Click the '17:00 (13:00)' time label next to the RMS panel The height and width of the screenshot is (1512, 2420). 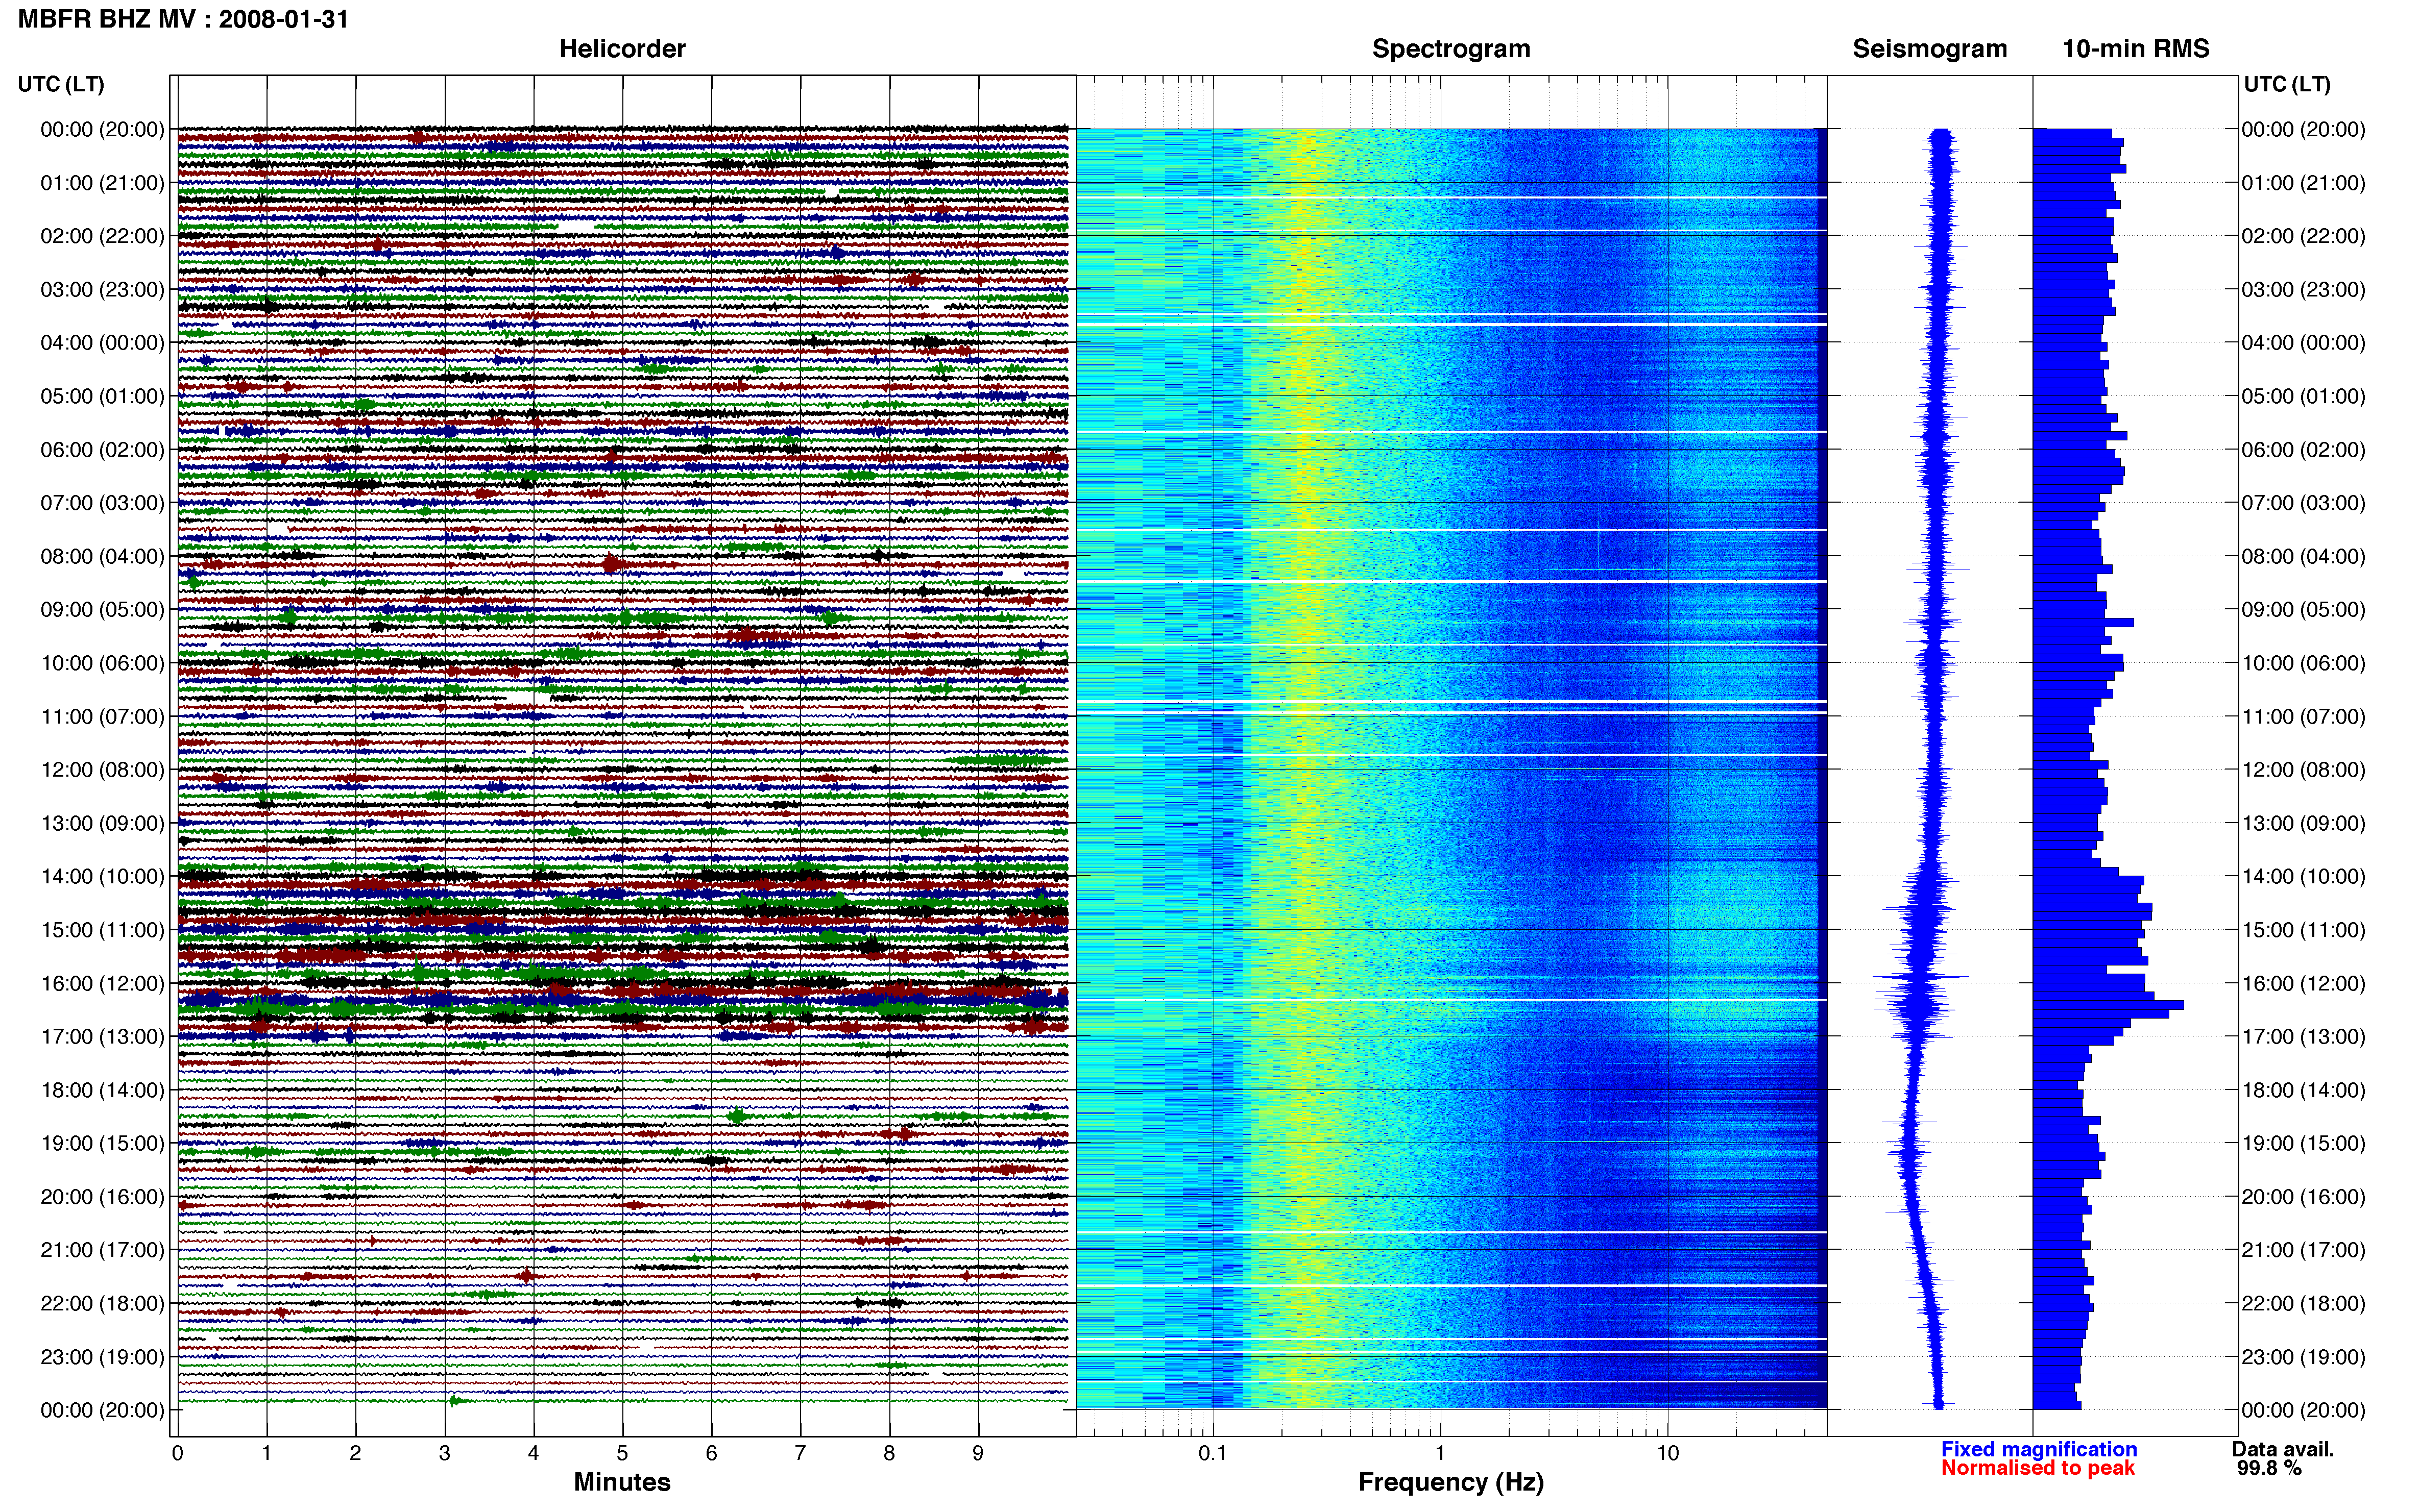pyautogui.click(x=2304, y=1037)
